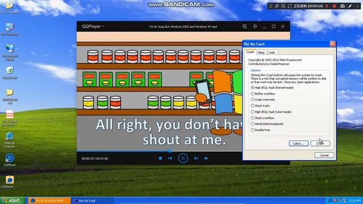Open My Computer desktop icon

tap(10, 29)
